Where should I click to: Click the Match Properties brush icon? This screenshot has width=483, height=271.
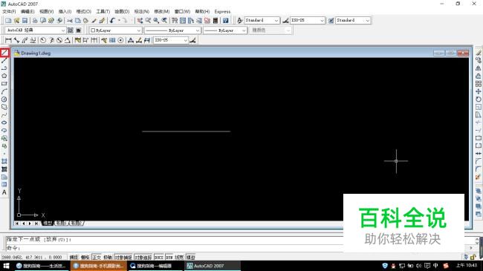94,20
